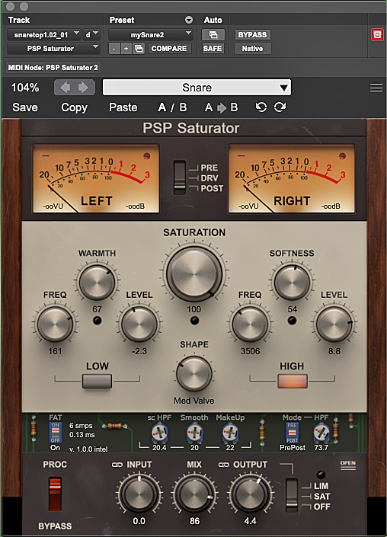This screenshot has width=387, height=537.
Task: Click the Warmth LED indicator
Action: coord(98,321)
